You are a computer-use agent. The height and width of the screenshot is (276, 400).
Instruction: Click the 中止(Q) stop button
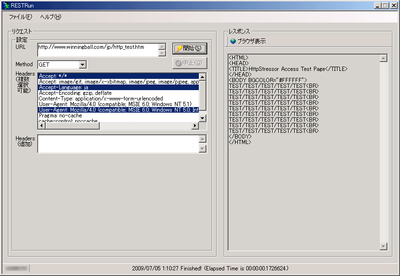click(x=189, y=63)
